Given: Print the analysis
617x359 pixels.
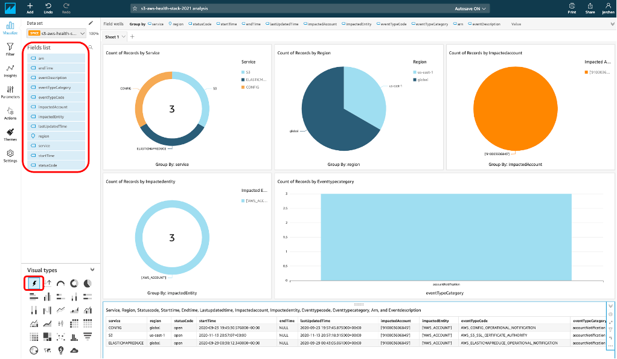Looking at the screenshot, I should (x=572, y=8).
